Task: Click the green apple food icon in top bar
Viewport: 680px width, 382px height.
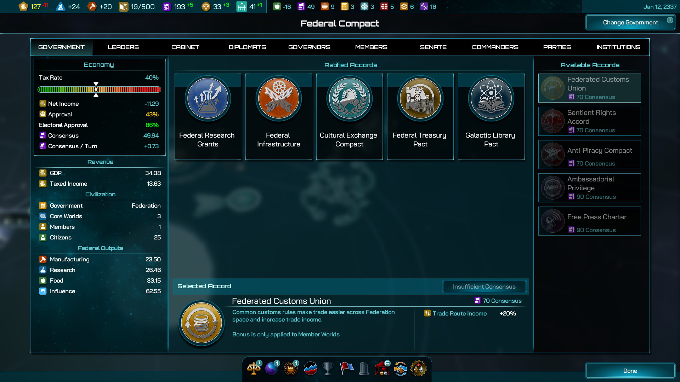Action: click(x=277, y=6)
